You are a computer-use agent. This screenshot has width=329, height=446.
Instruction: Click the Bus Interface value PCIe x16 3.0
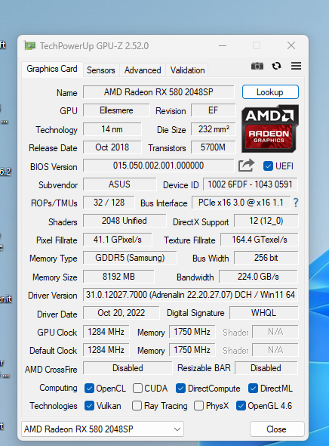pos(241,203)
